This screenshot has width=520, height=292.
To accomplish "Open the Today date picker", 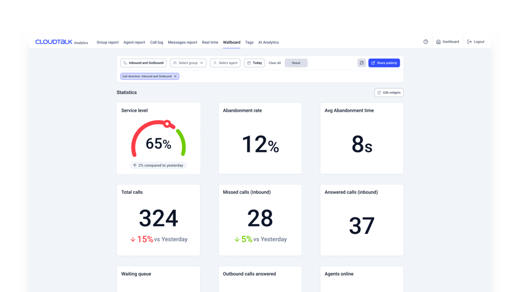I will pyautogui.click(x=254, y=63).
